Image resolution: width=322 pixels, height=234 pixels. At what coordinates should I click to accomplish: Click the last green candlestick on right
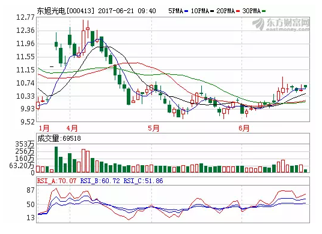coord(306,87)
